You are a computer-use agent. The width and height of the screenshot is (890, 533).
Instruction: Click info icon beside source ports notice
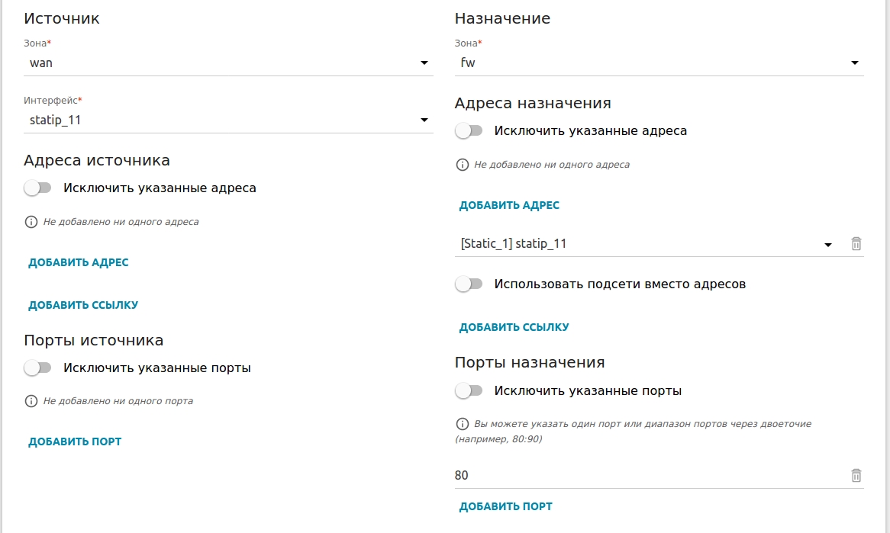31,401
